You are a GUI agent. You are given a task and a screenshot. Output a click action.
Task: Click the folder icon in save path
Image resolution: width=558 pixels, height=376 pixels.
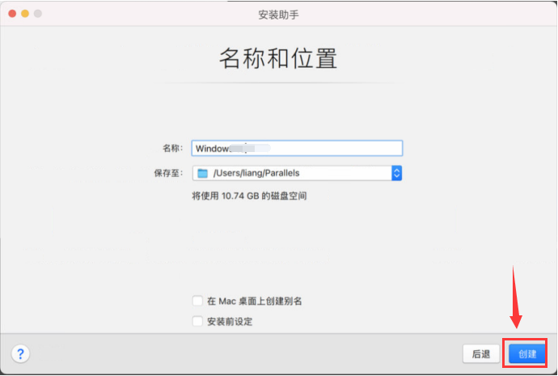tap(203, 173)
